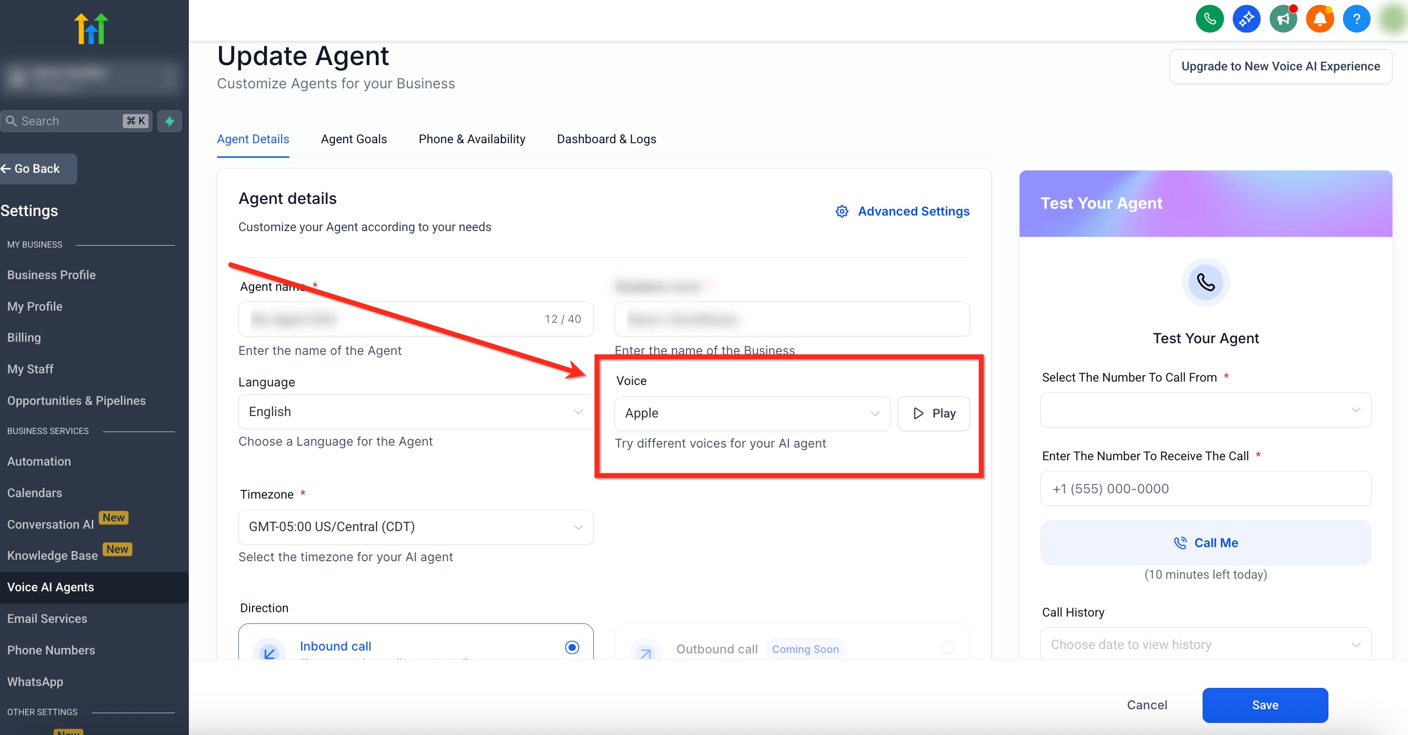Image resolution: width=1408 pixels, height=735 pixels.
Task: Select the Inbound call radio button
Action: (x=572, y=647)
